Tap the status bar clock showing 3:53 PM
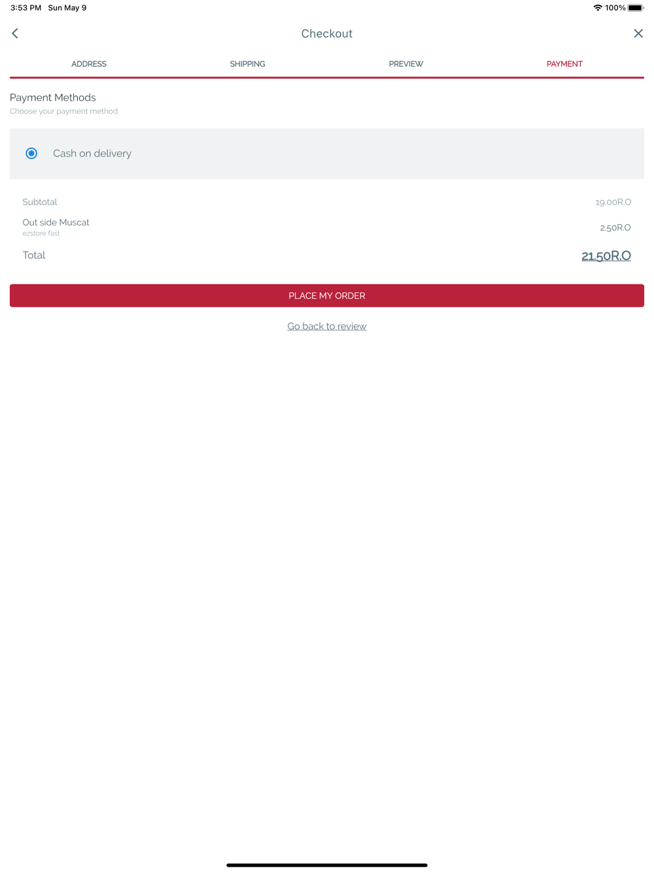The height and width of the screenshot is (872, 654). point(26,8)
